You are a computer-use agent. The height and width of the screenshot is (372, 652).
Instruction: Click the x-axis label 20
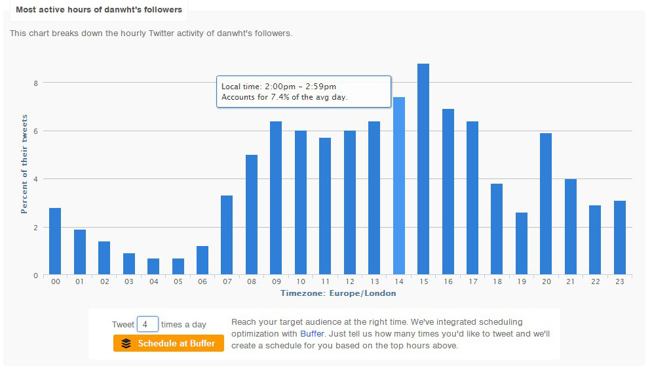pyautogui.click(x=546, y=281)
